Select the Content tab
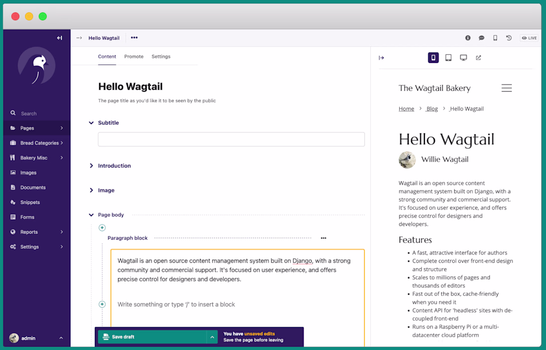Viewport: 546px width, 350px height. coord(107,57)
